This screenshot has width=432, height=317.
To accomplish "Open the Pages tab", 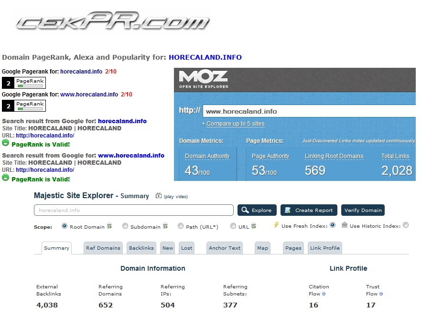I will coord(293,248).
